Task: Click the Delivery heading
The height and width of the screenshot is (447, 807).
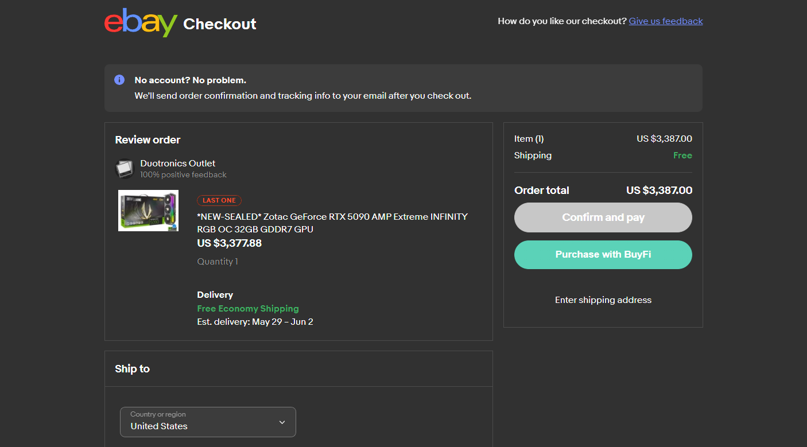Action: coord(215,295)
